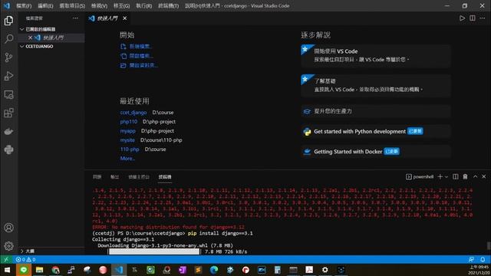
Task: Close the terminal panel
Action: (484, 177)
